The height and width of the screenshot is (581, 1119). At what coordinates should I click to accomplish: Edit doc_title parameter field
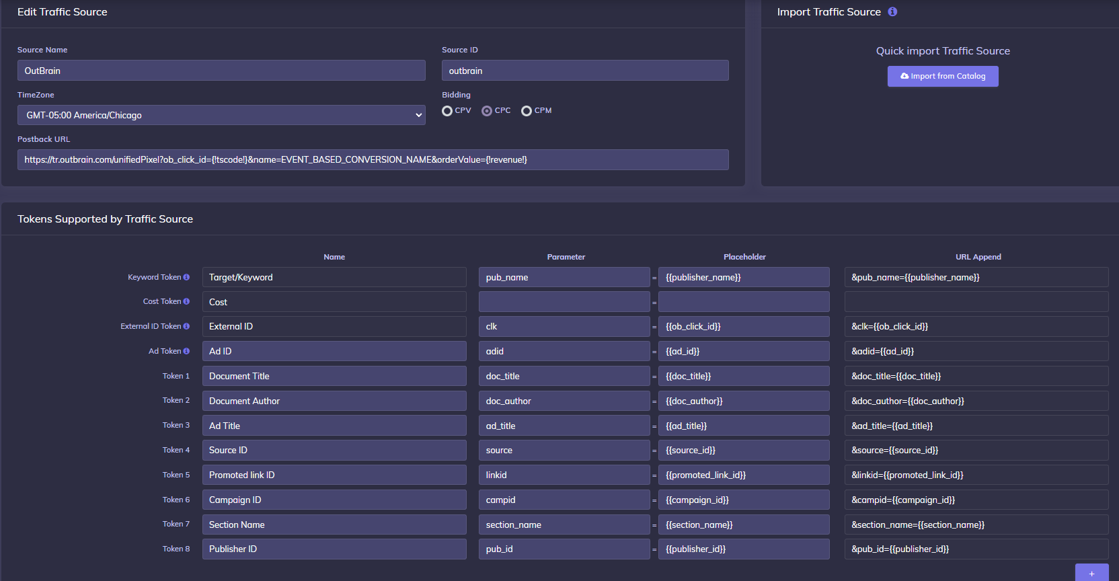(564, 376)
